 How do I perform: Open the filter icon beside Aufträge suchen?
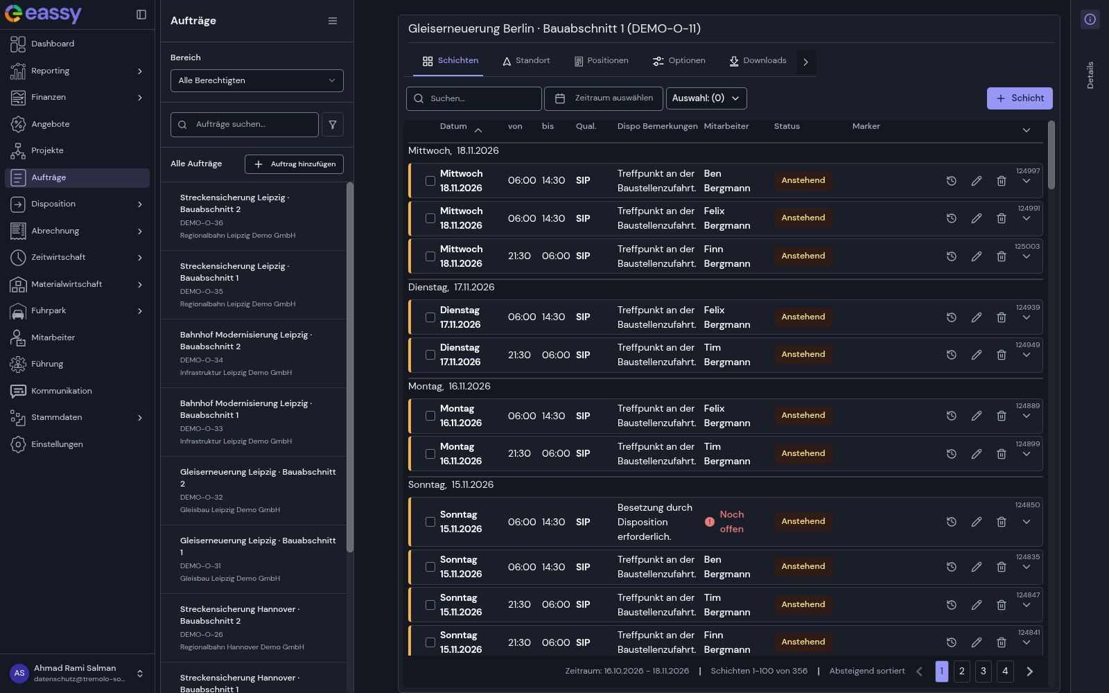pyautogui.click(x=333, y=125)
